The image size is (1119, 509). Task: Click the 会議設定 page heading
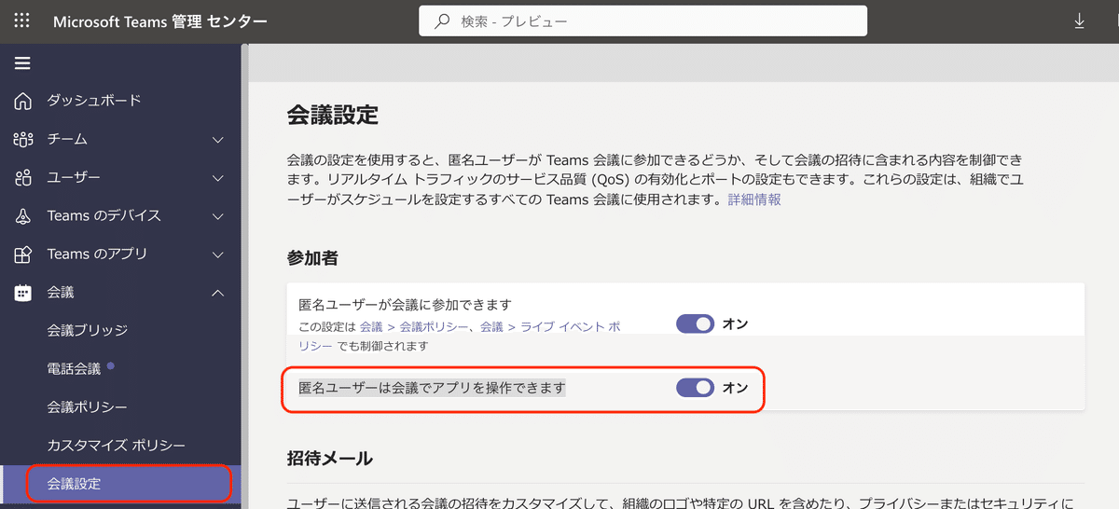(x=333, y=116)
